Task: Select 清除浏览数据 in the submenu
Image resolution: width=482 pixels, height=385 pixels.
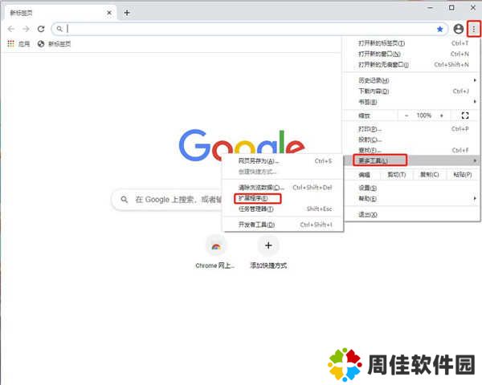Action: pyautogui.click(x=262, y=187)
